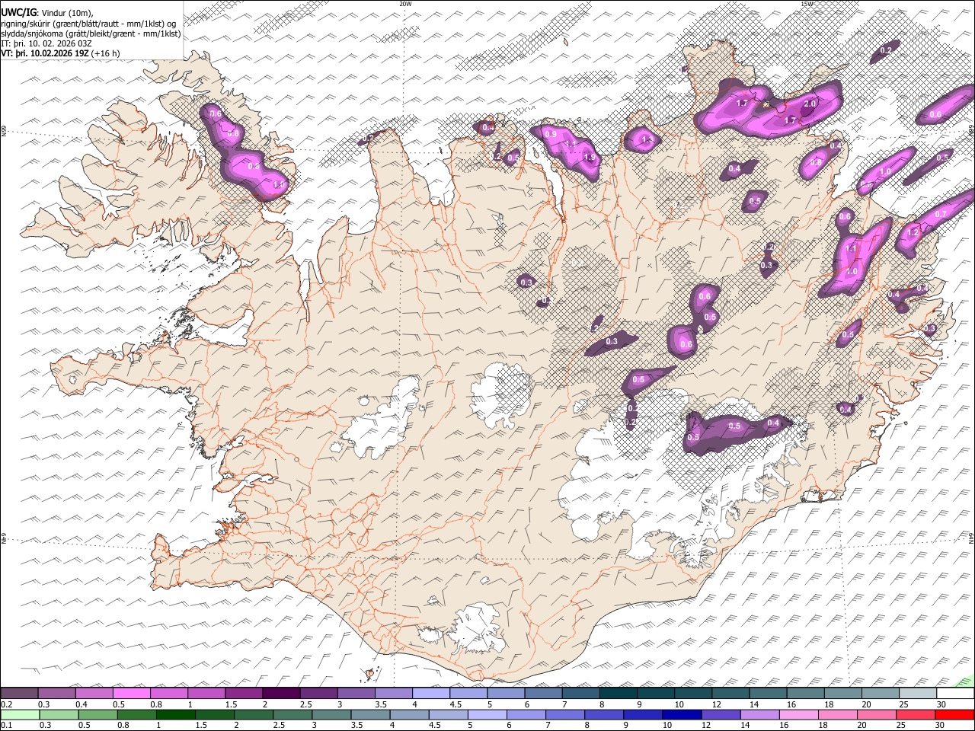Click the "15W" longitude label

coord(807,4)
